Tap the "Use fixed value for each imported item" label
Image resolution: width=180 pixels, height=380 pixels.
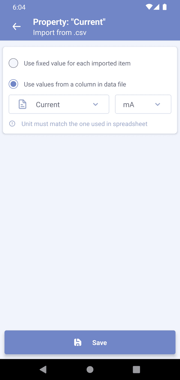click(x=77, y=63)
